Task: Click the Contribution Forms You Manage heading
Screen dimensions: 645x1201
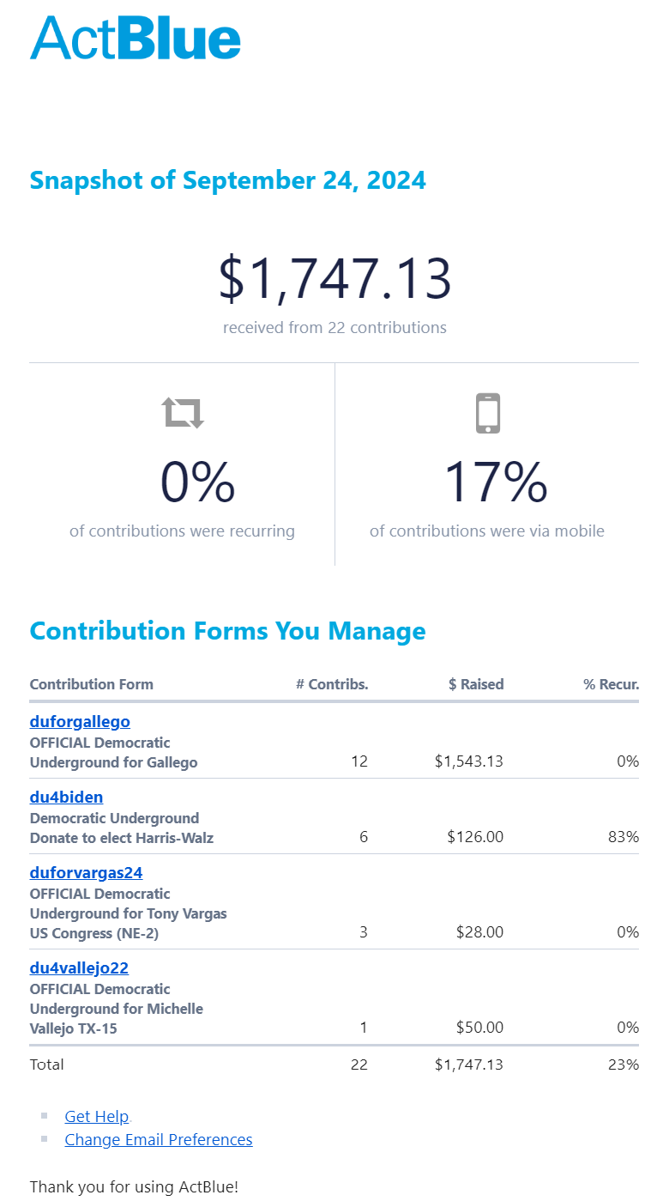Action: (228, 631)
